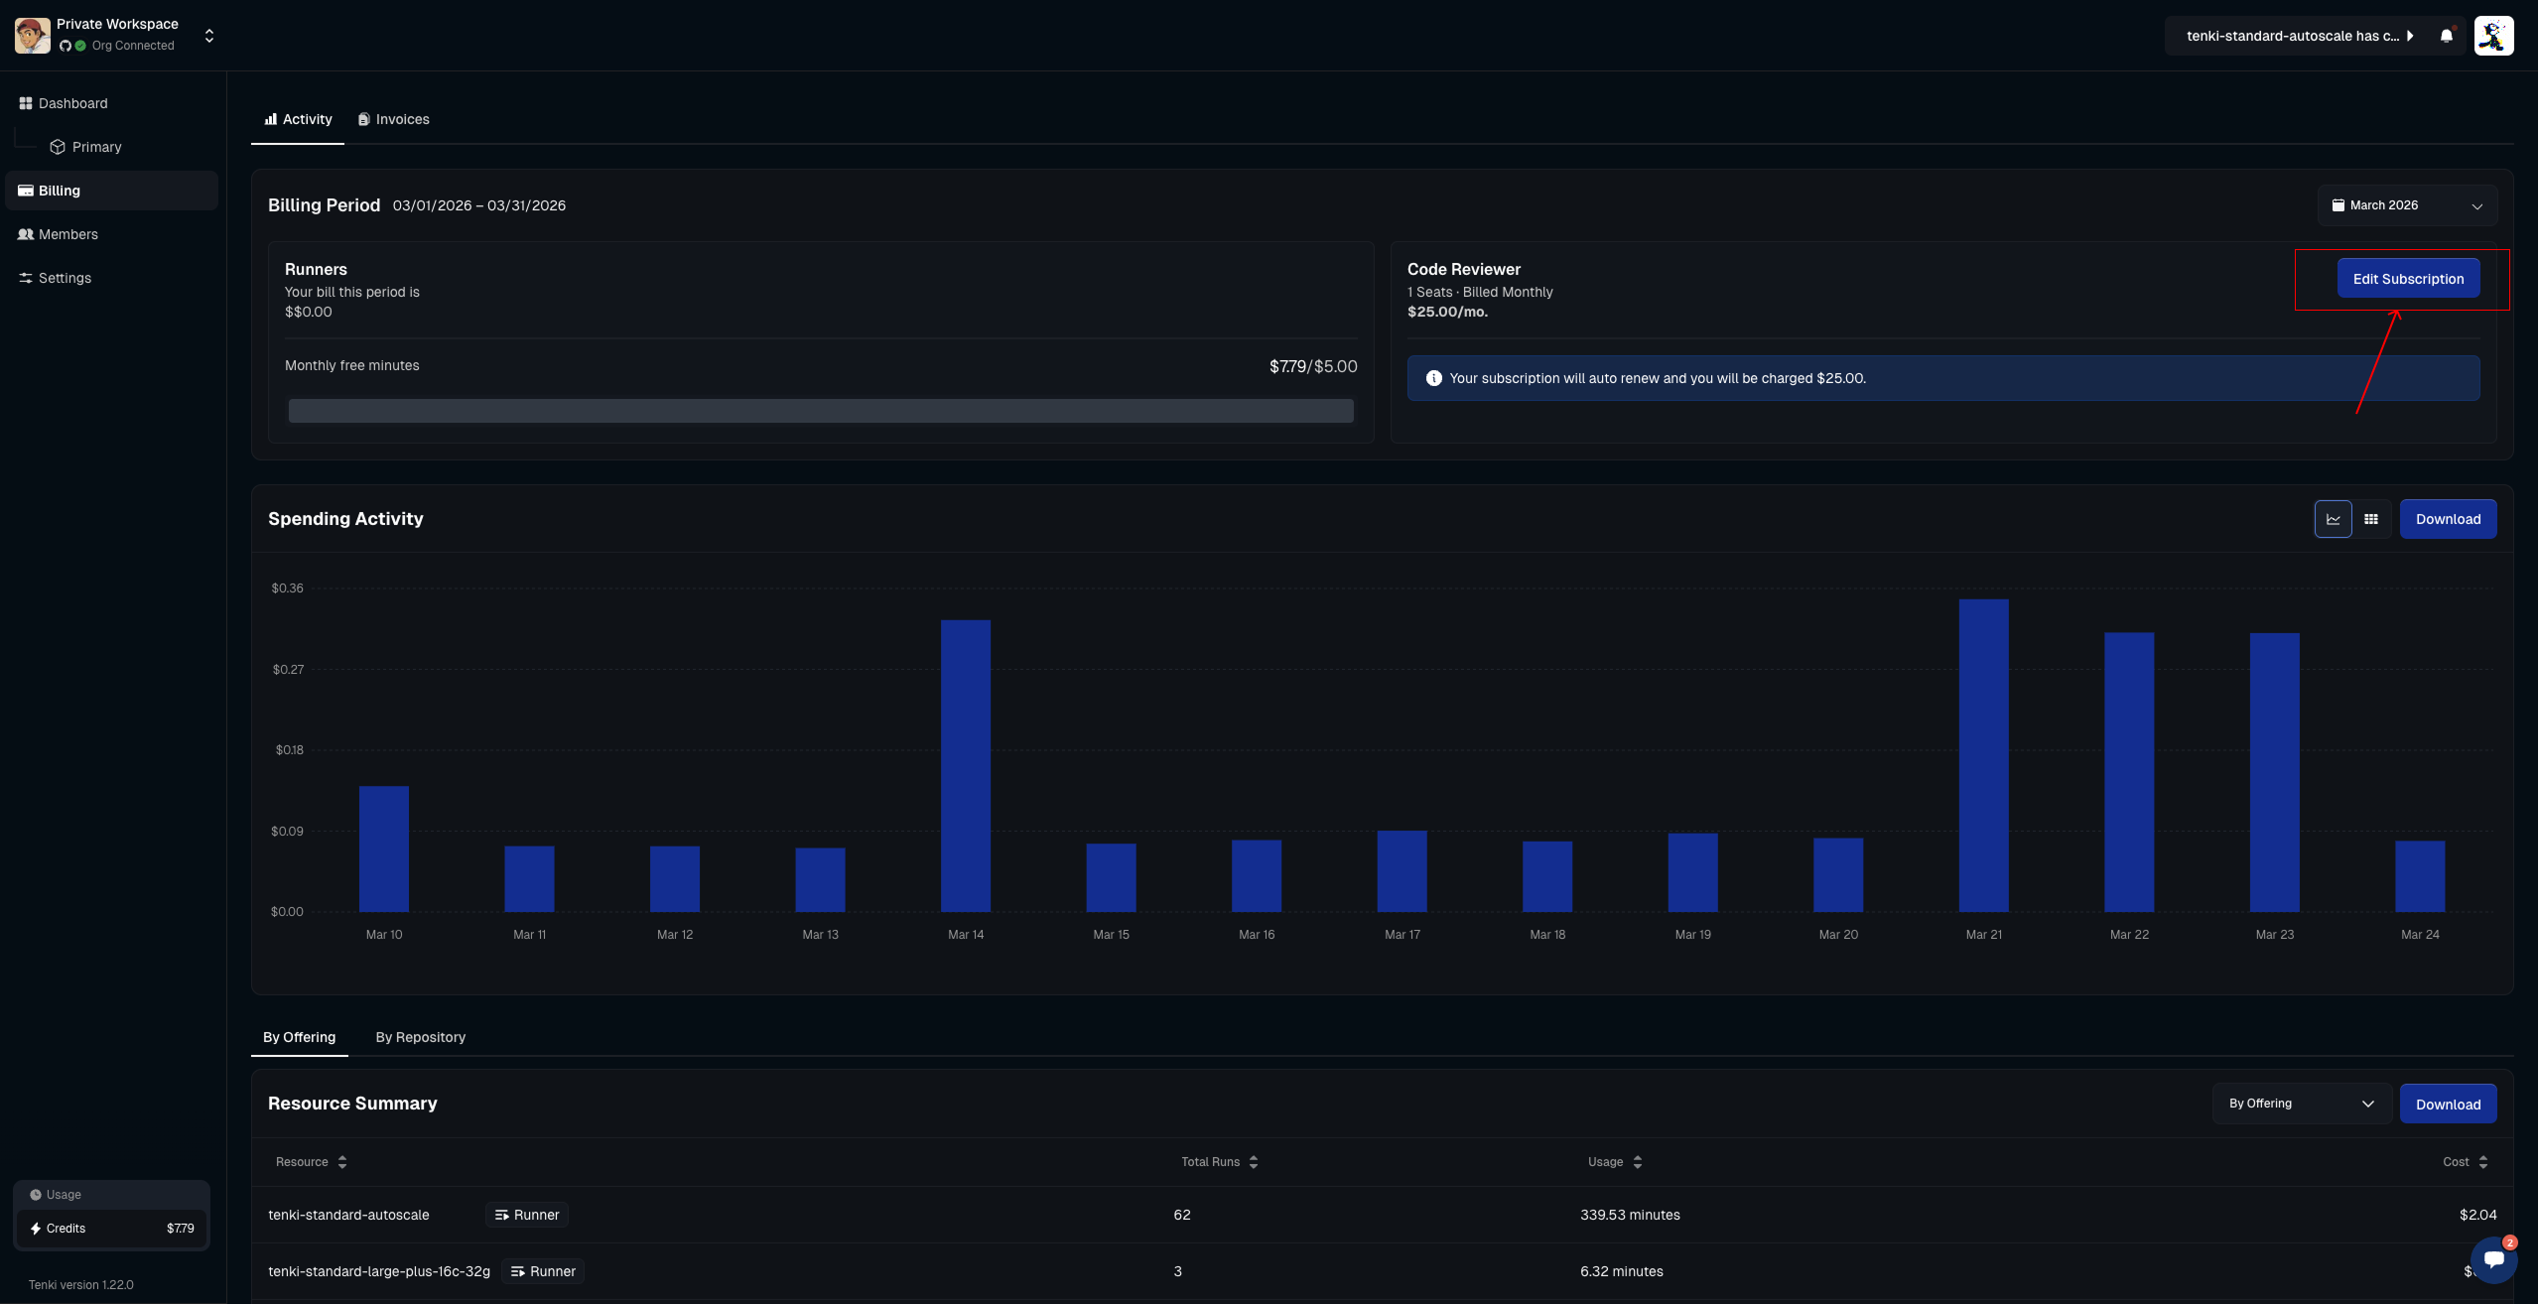The height and width of the screenshot is (1304, 2538).
Task: Open Dashboard from the sidebar
Action: [72, 103]
